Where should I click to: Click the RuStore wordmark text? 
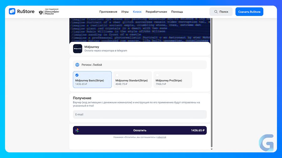26,12
